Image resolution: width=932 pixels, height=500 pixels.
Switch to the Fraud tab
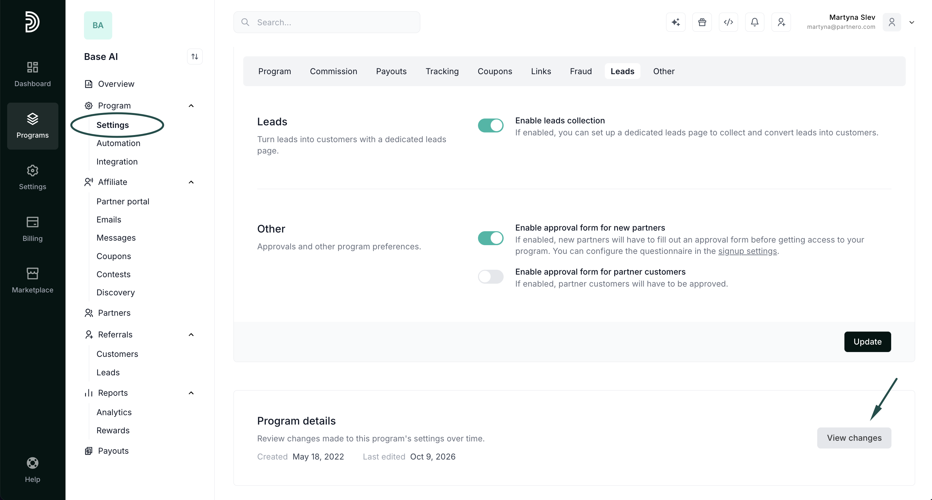[581, 71]
